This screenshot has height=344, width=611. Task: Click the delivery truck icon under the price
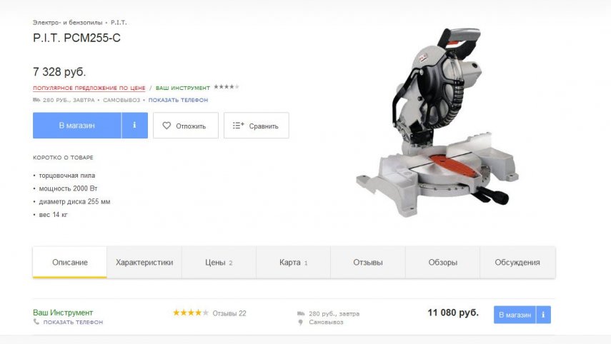click(36, 100)
